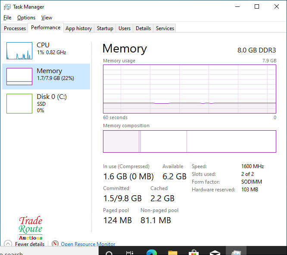
Task: Open the Options menu
Action: (26, 18)
